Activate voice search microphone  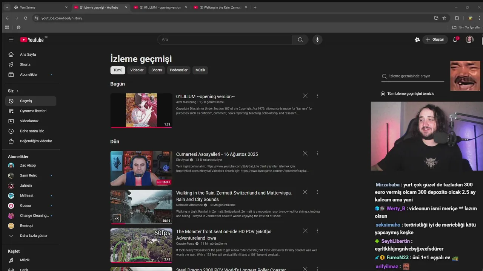317,40
